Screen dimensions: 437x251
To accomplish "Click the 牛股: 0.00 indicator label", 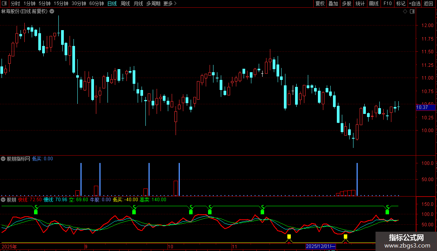I will click(x=100, y=200).
